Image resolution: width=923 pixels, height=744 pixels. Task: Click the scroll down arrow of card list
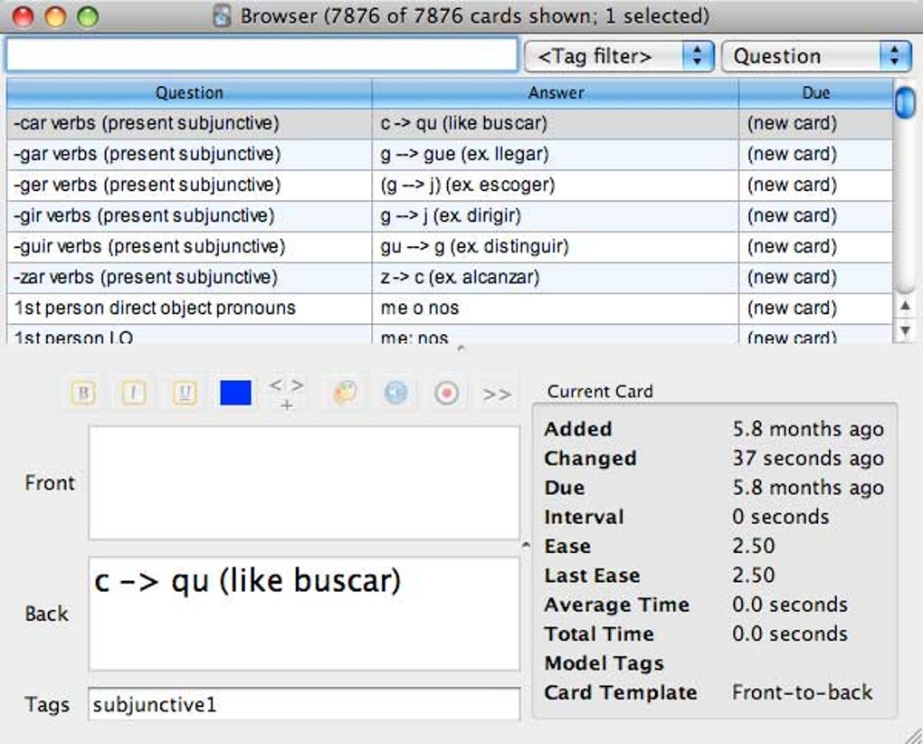[x=905, y=330]
